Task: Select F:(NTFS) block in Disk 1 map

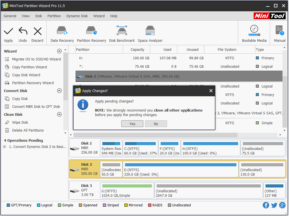Action: [169, 148]
